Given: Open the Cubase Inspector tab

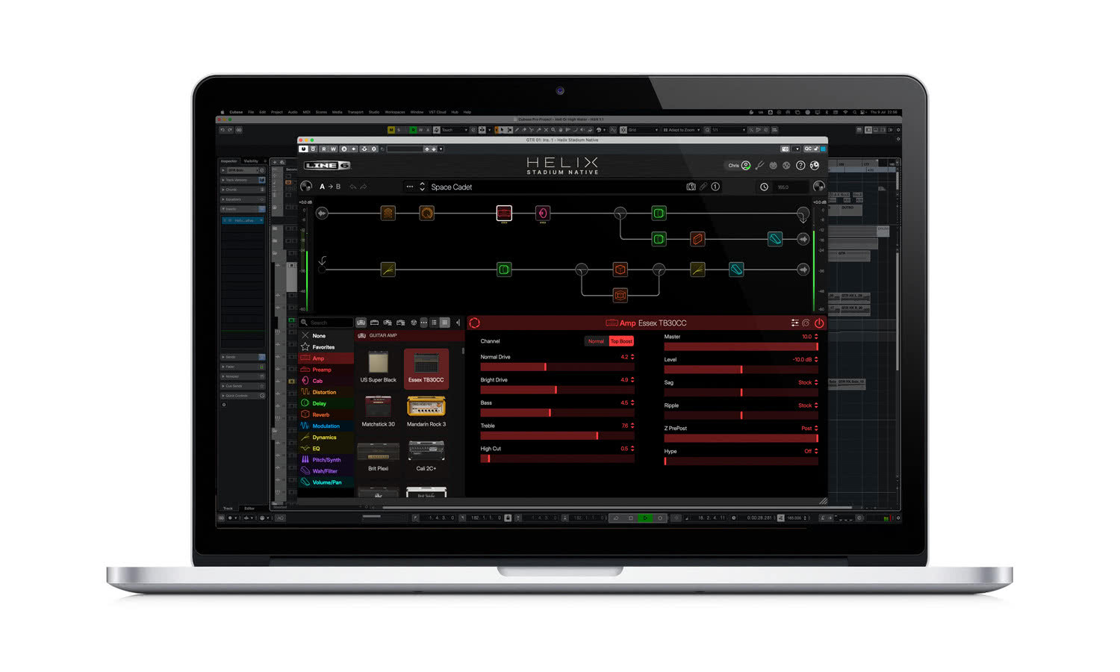Looking at the screenshot, I should [x=228, y=161].
